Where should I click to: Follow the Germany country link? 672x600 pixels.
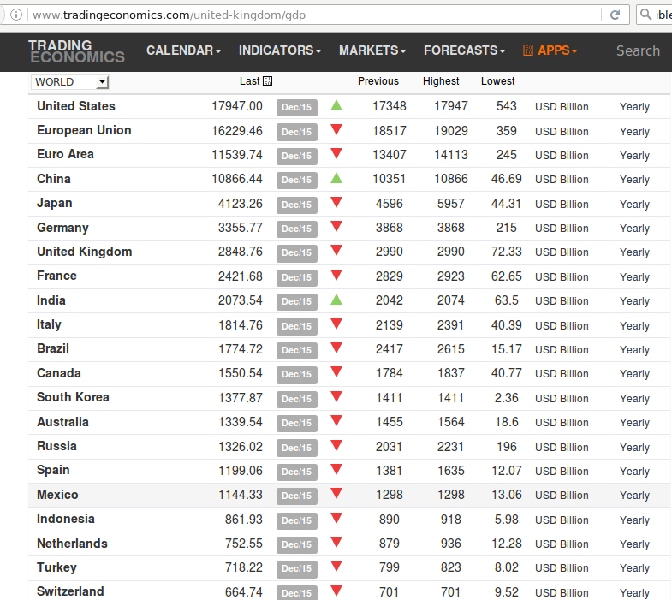click(x=62, y=228)
